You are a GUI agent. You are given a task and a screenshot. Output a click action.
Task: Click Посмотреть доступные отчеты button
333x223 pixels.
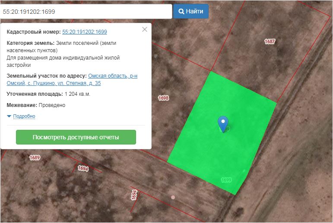tap(76, 137)
